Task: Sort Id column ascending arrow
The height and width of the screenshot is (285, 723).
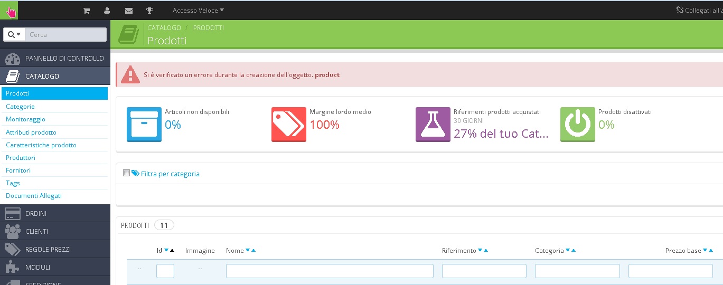Action: pyautogui.click(x=172, y=250)
